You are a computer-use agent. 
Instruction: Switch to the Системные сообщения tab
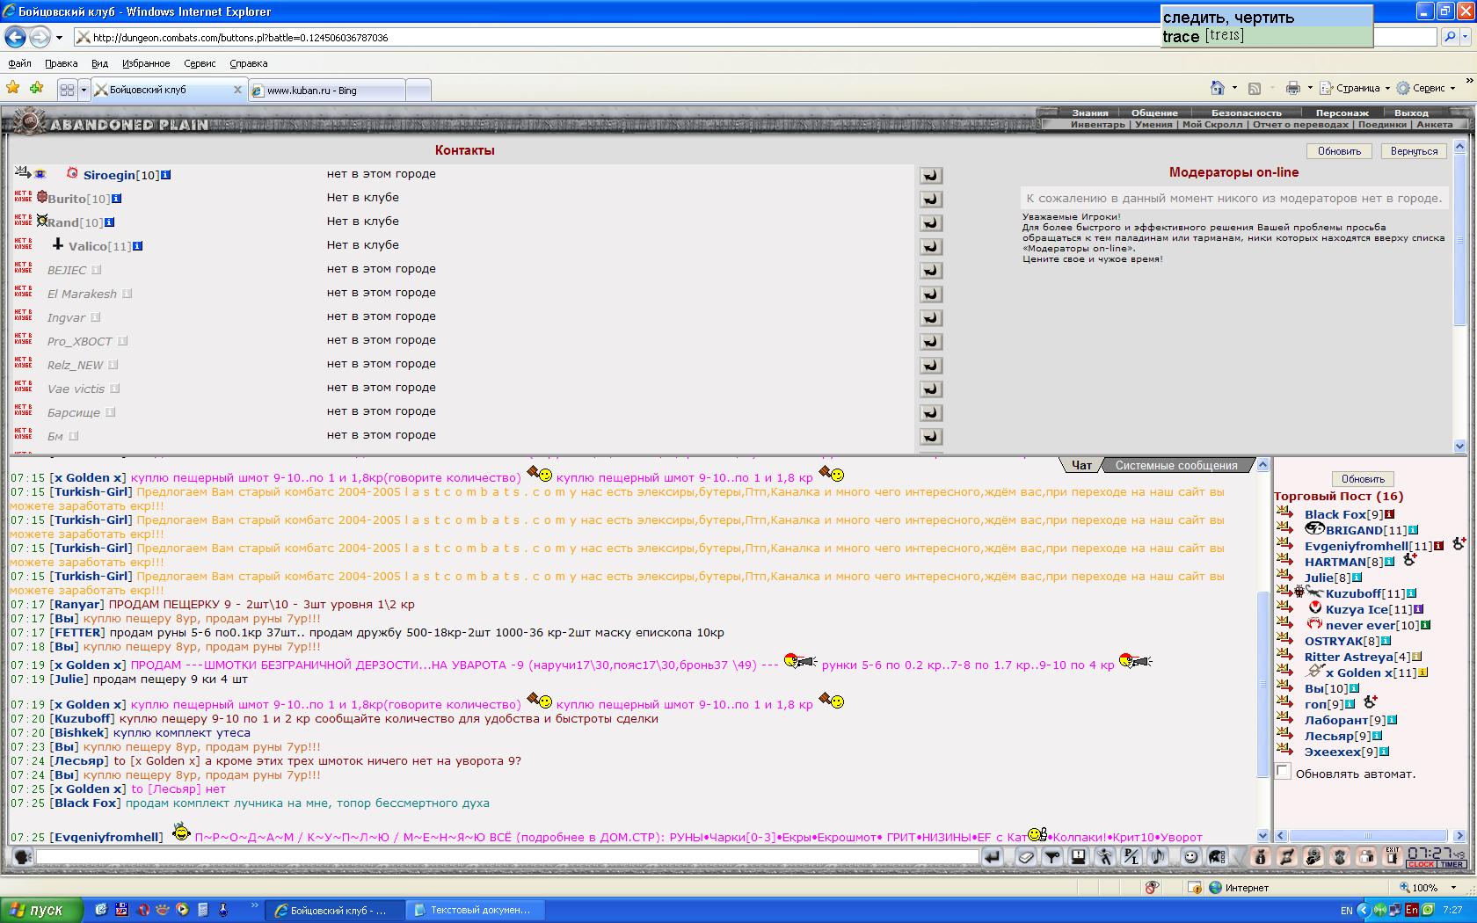1175,465
